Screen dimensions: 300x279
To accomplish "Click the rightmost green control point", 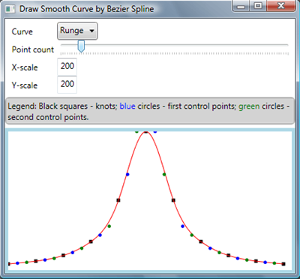I will tap(274, 263).
